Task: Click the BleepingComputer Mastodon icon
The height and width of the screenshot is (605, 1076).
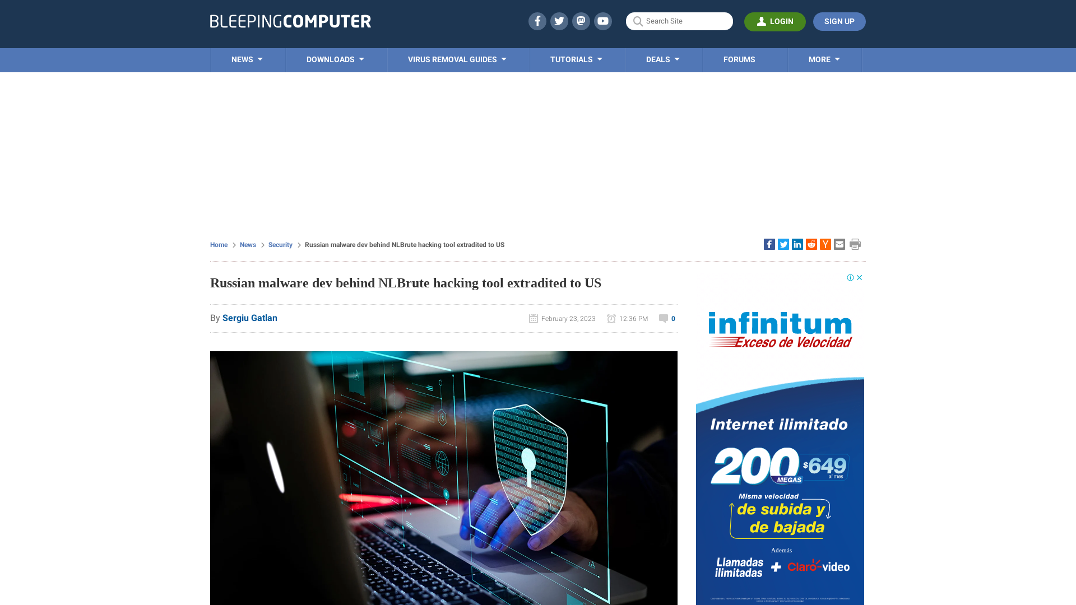Action: [581, 21]
